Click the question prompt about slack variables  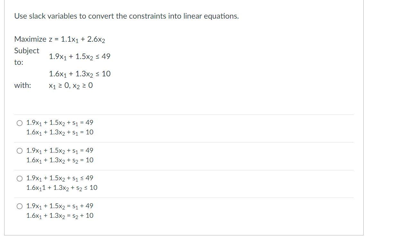pos(126,15)
